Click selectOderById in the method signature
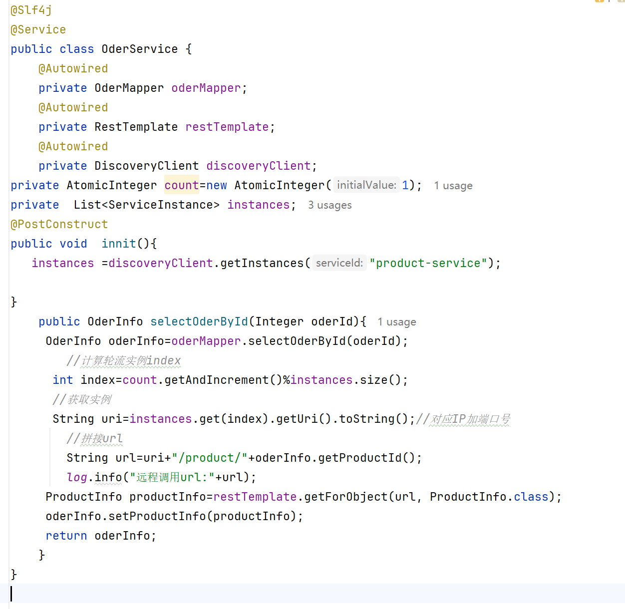625x609 pixels. [199, 321]
